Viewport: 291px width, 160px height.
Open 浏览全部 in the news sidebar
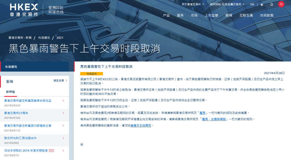click(60, 80)
